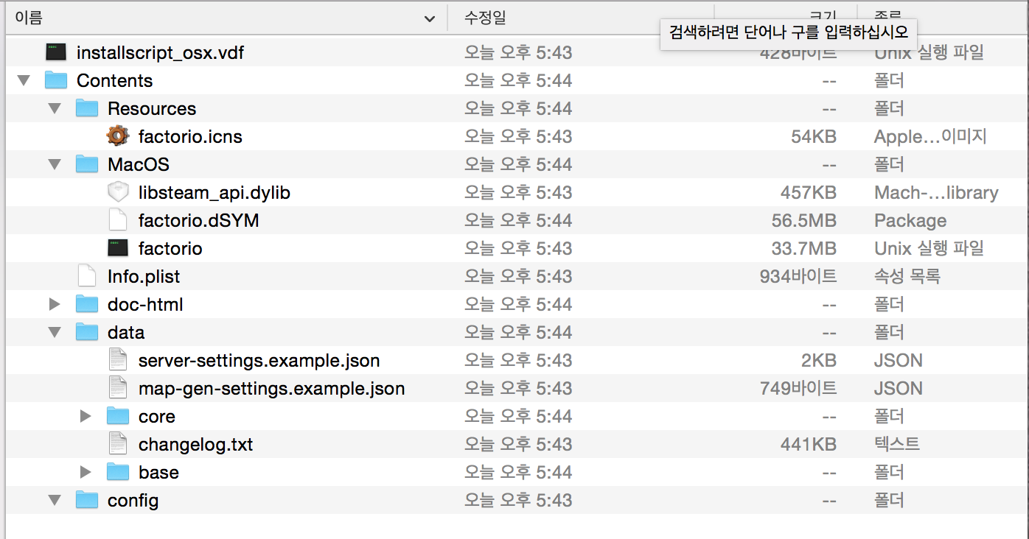Viewport: 1029px width, 539px height.
Task: Click the MacOS folder icon
Action: pyautogui.click(x=87, y=164)
